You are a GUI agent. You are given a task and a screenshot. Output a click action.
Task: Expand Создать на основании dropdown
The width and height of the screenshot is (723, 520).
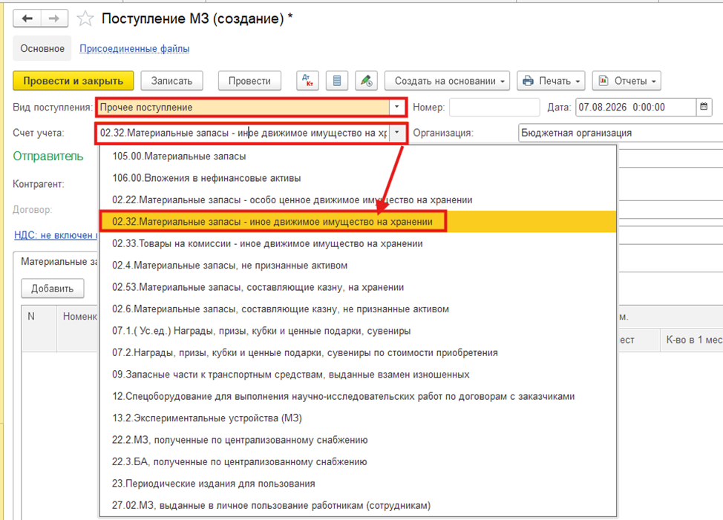coord(448,81)
